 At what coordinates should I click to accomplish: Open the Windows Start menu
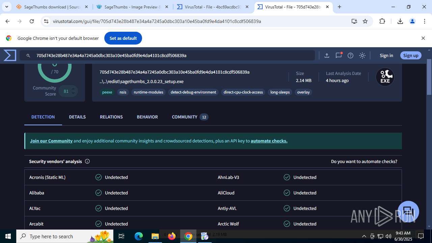[x=8, y=236]
